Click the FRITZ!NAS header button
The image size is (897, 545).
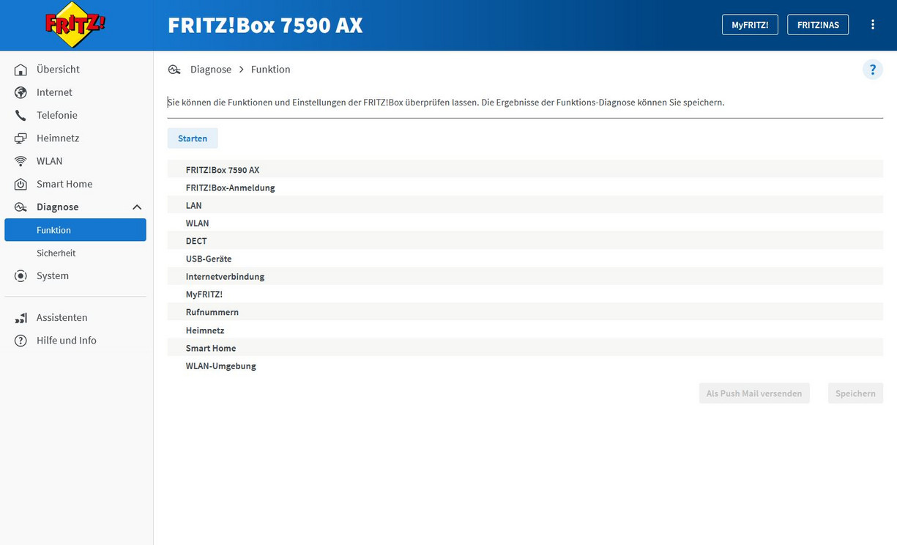pos(818,25)
